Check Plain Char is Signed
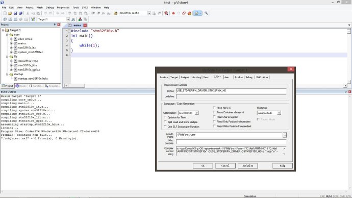This screenshot has height=198, width=352. tap(214, 117)
